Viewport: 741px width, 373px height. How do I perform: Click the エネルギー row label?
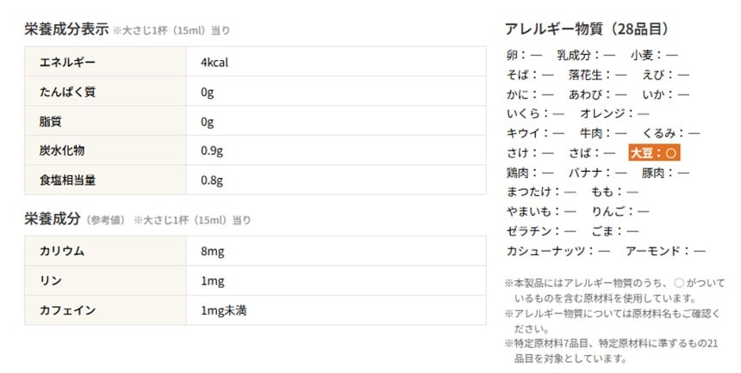(x=67, y=62)
